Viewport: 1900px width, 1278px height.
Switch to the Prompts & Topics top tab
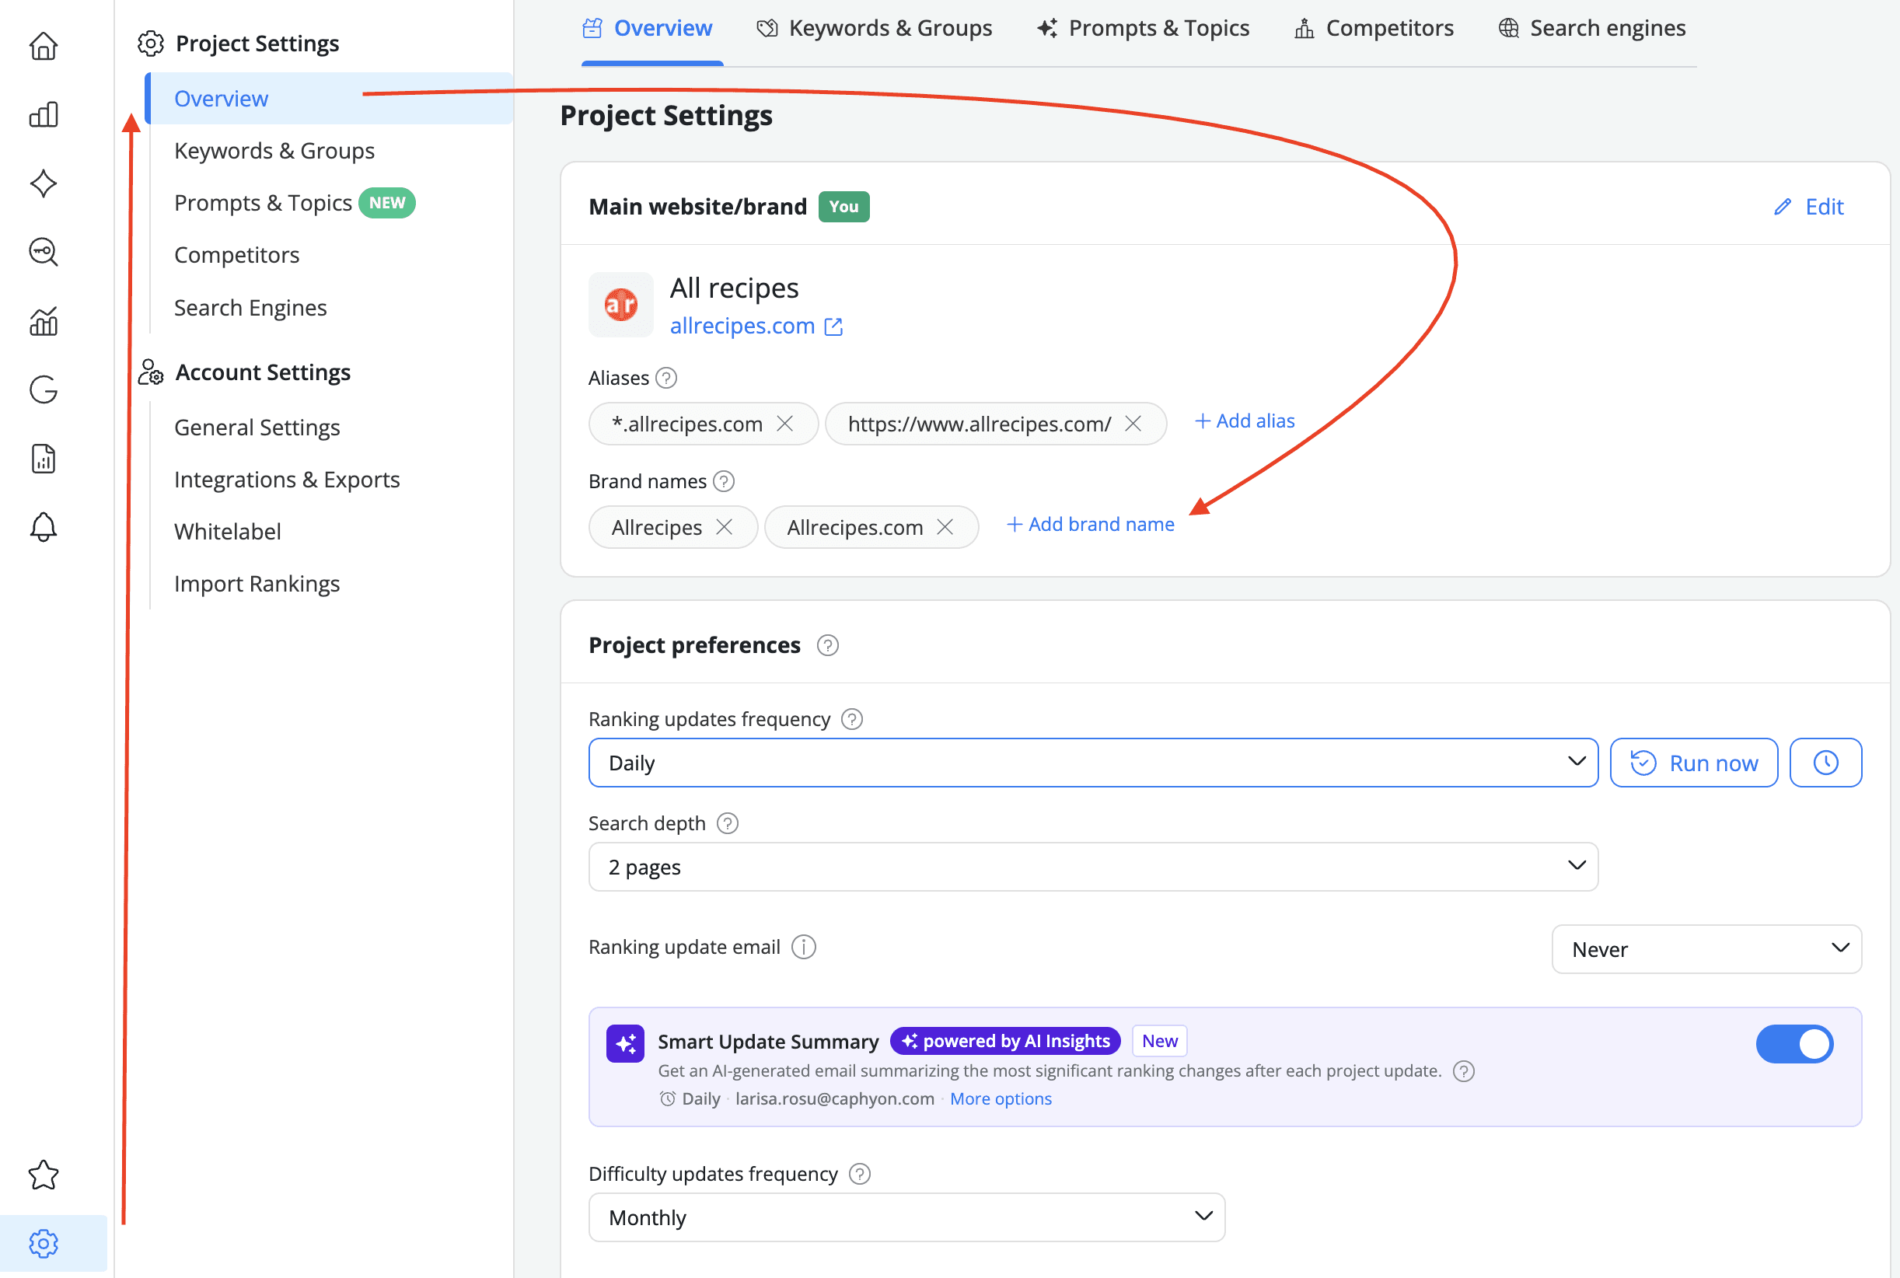(x=1143, y=29)
